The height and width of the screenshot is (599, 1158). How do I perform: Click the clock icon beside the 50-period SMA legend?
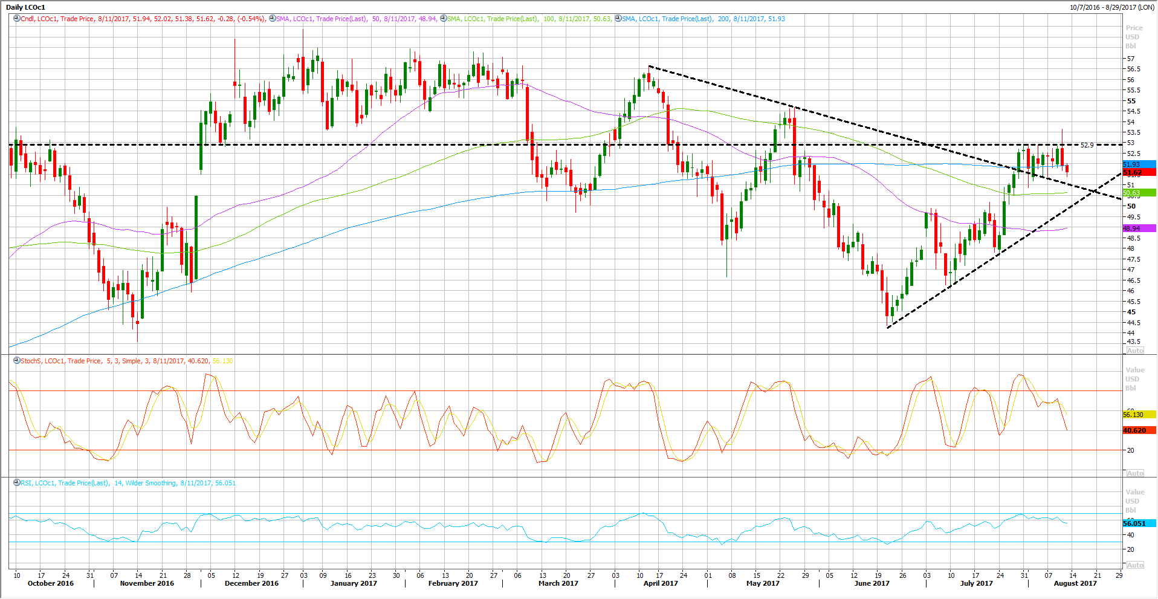tap(273, 19)
